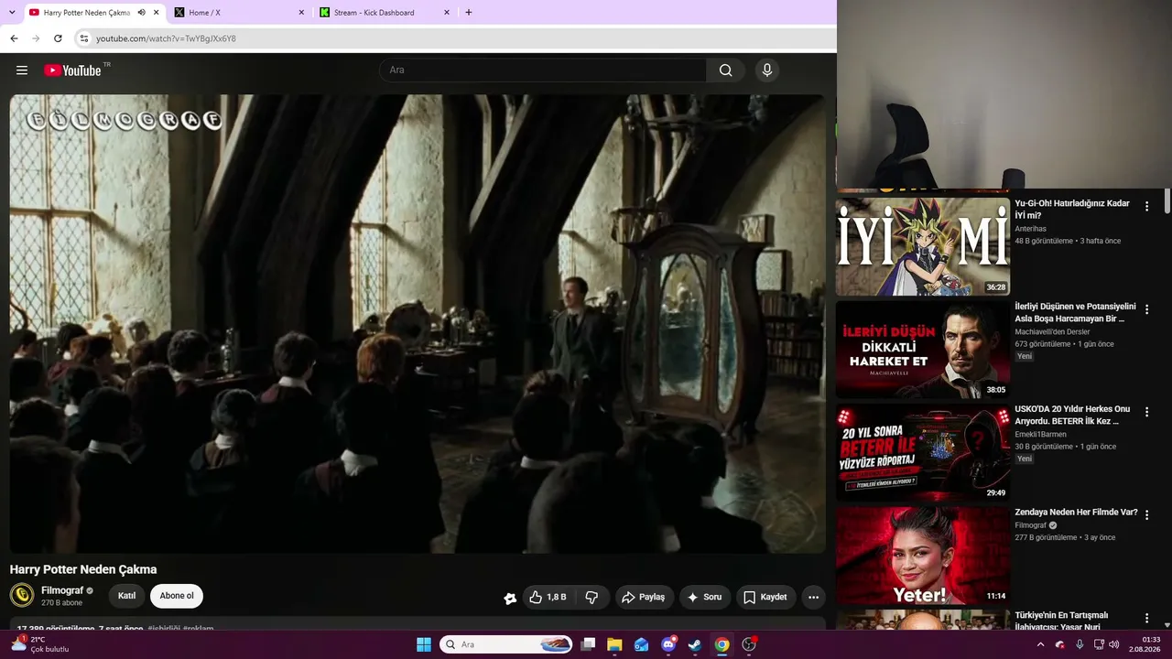This screenshot has height=659, width=1172.
Task: Click the Katıl join button
Action: pos(127,596)
